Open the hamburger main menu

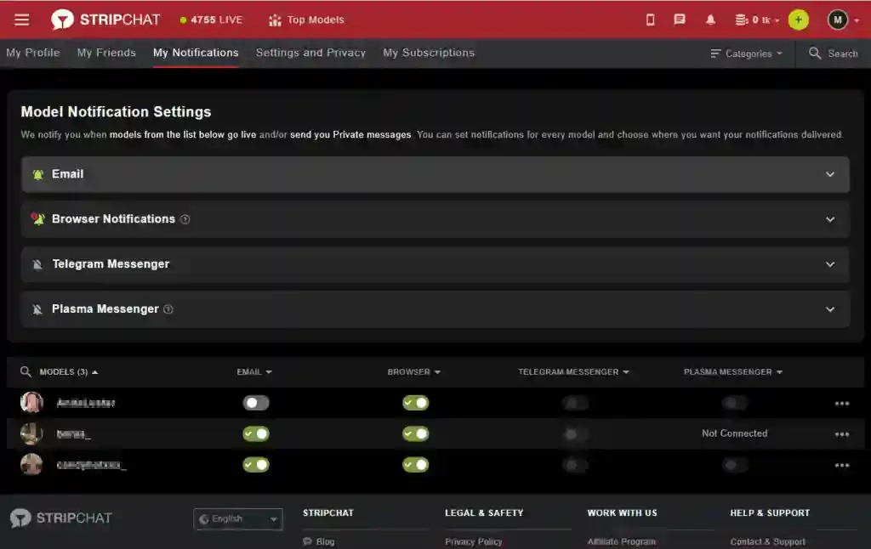coord(21,20)
